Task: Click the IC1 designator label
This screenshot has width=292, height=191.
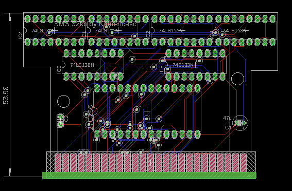Action: (21, 35)
